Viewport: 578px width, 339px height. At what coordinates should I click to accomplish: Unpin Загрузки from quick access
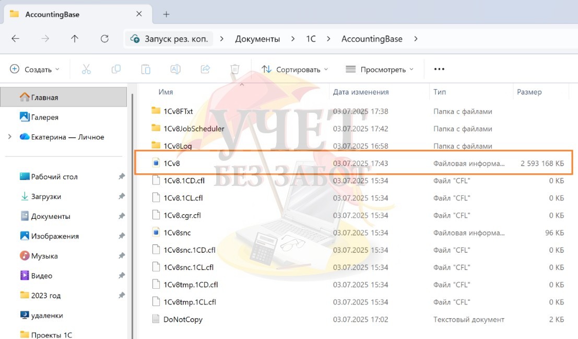pyautogui.click(x=122, y=196)
